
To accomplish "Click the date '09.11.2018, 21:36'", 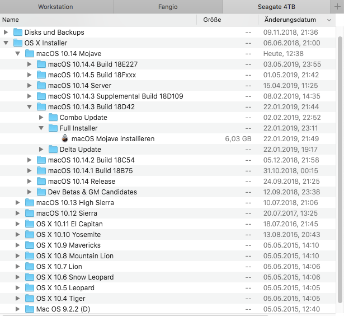I will 290,32.
